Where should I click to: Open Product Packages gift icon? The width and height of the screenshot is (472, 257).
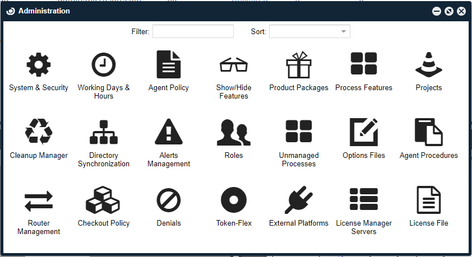pyautogui.click(x=299, y=65)
